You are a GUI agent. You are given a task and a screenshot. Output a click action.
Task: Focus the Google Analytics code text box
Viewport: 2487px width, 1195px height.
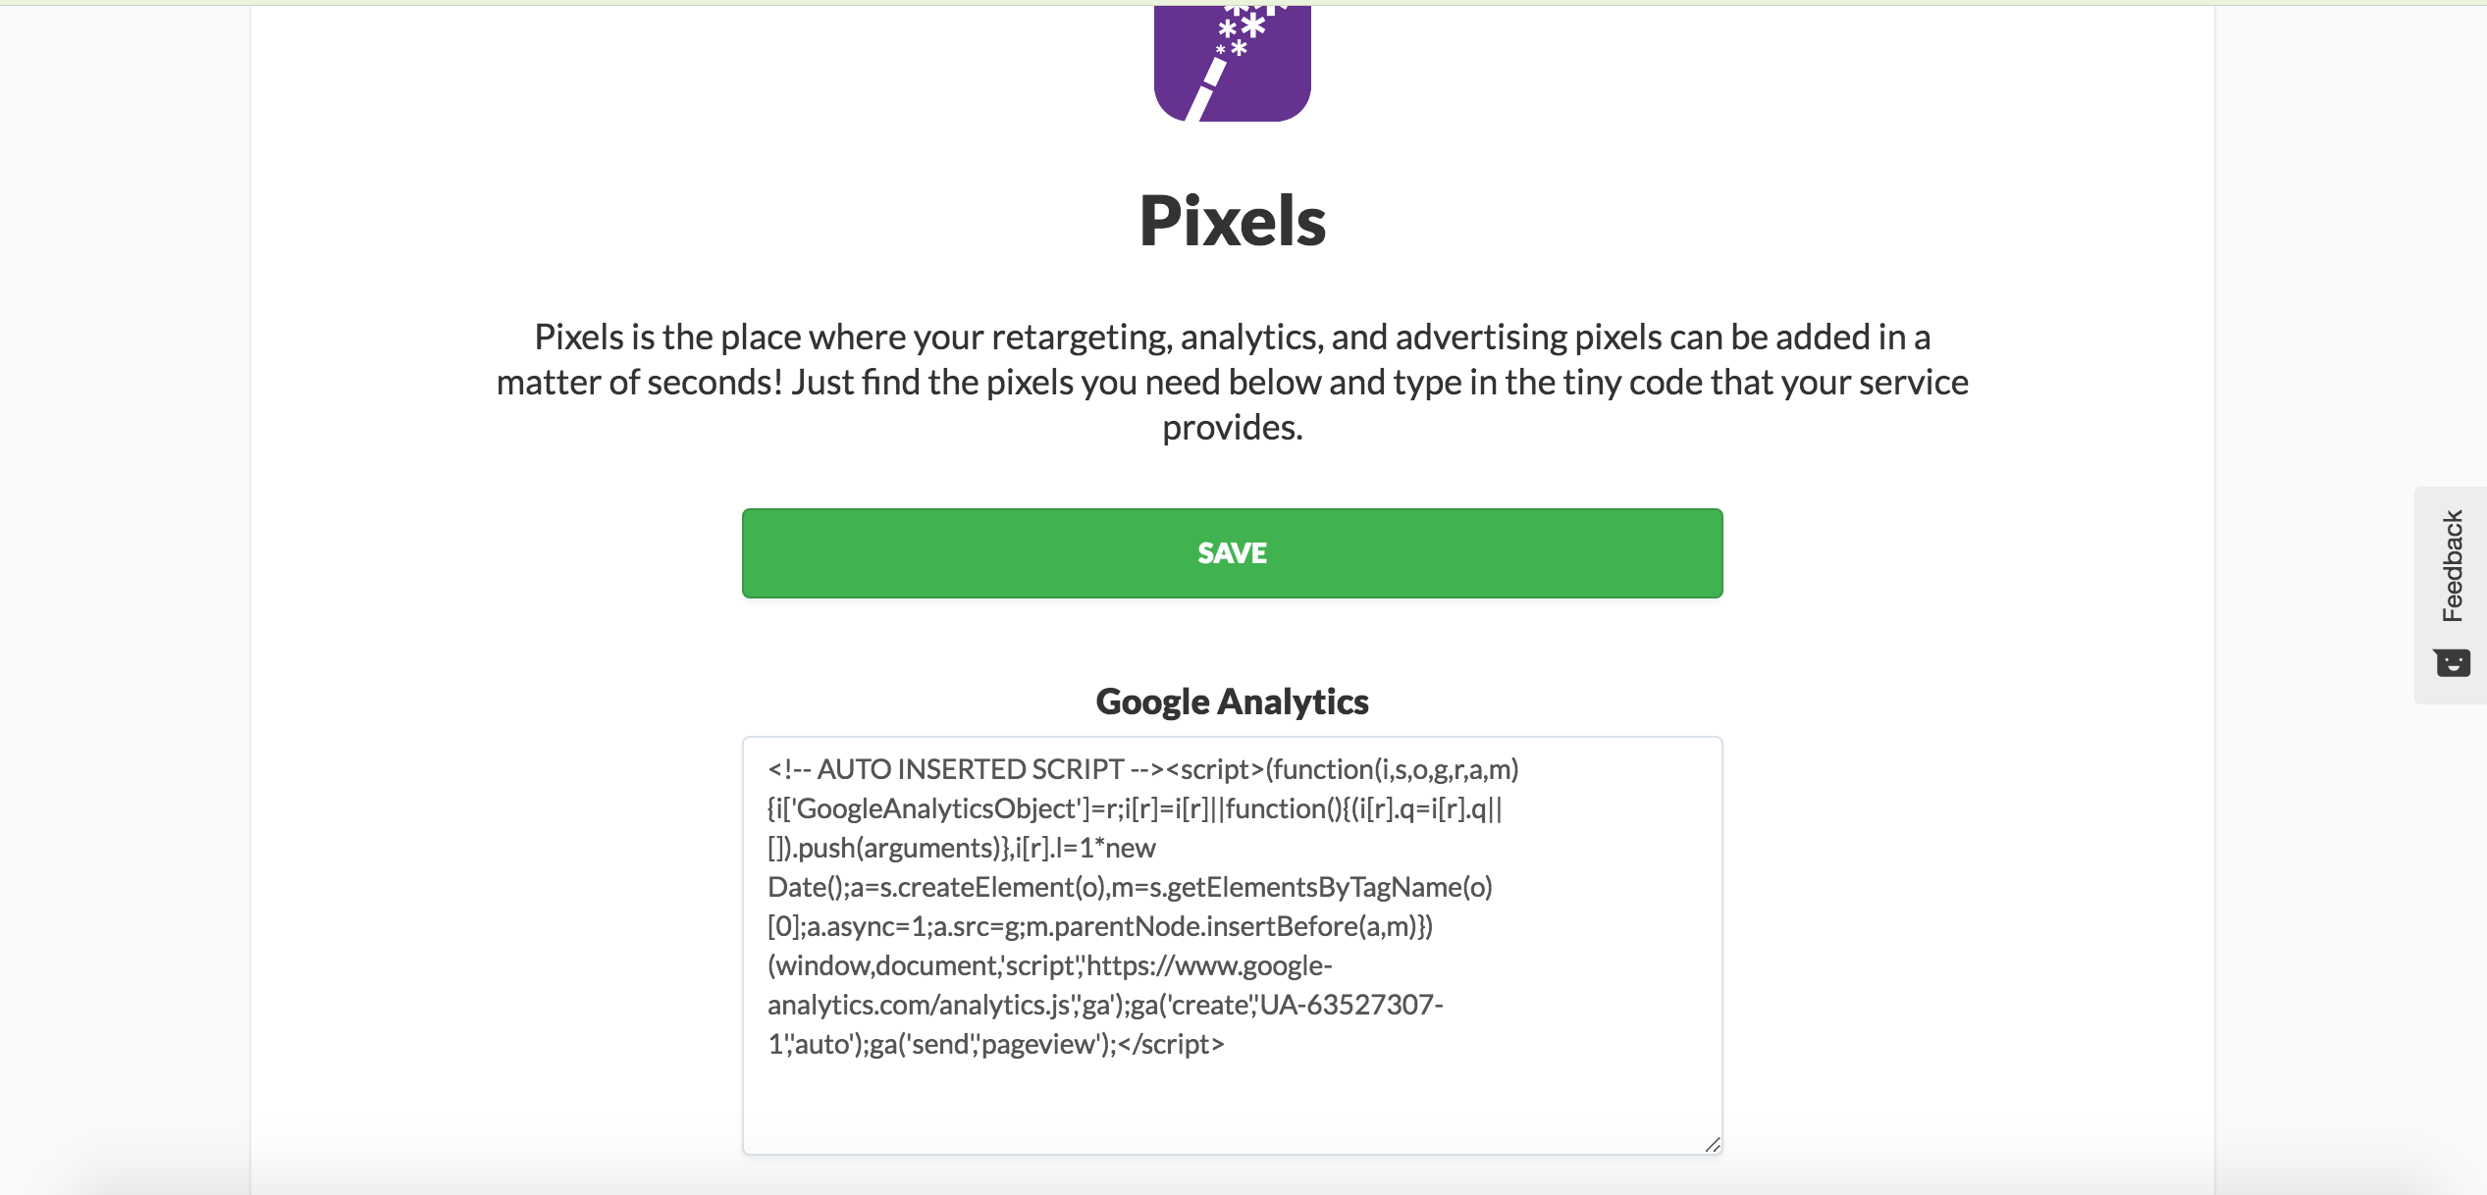pyautogui.click(x=1232, y=946)
